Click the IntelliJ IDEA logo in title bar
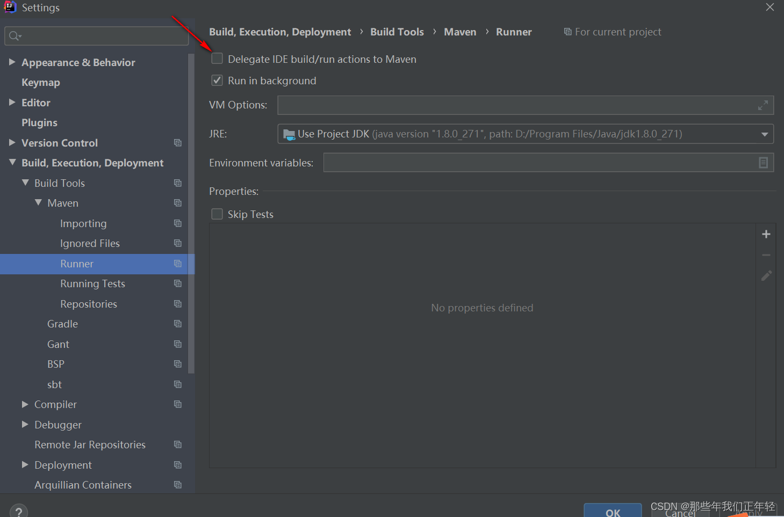The width and height of the screenshot is (784, 517). [10, 7]
